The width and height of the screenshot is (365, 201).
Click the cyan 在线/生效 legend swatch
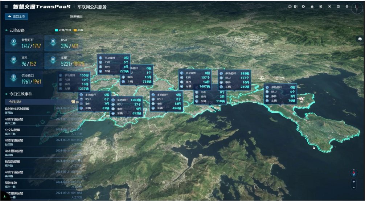(x=56, y=30)
